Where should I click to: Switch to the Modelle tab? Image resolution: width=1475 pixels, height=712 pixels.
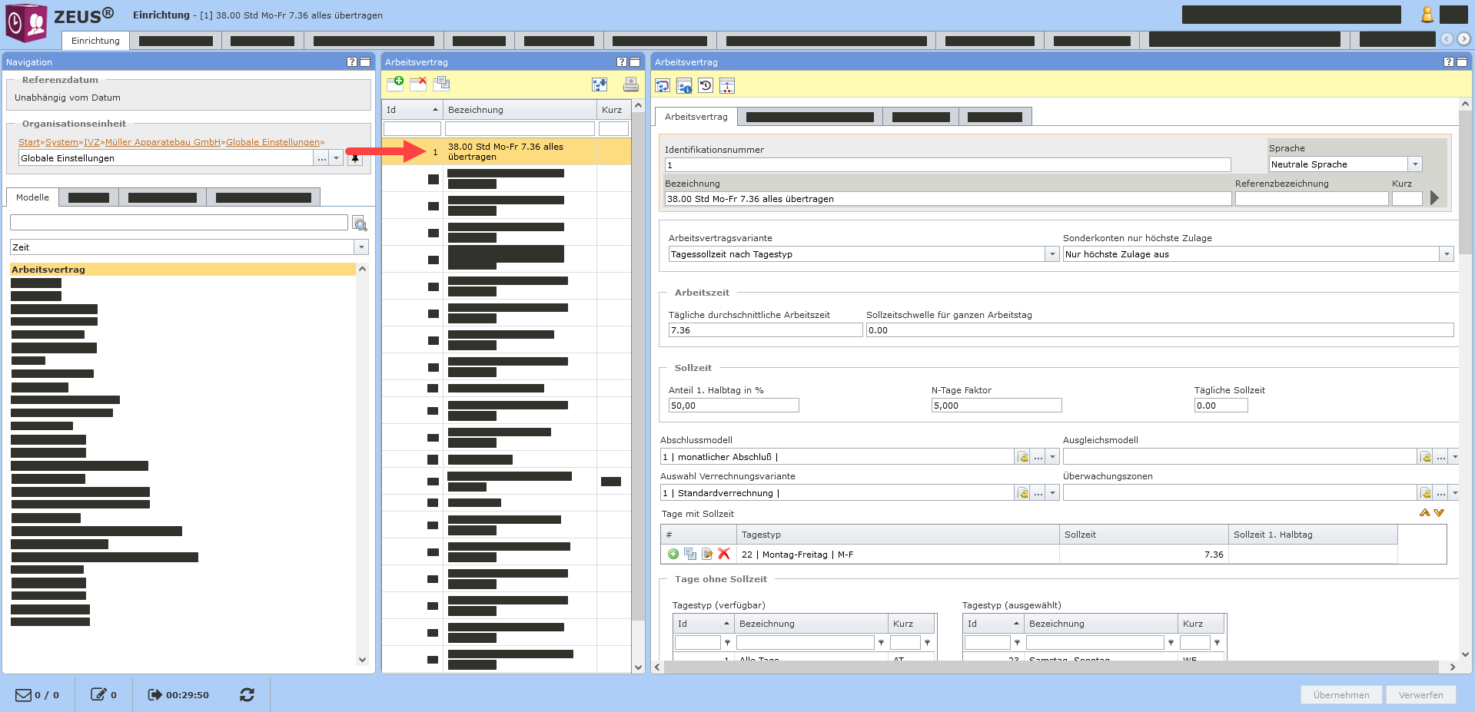coord(32,197)
